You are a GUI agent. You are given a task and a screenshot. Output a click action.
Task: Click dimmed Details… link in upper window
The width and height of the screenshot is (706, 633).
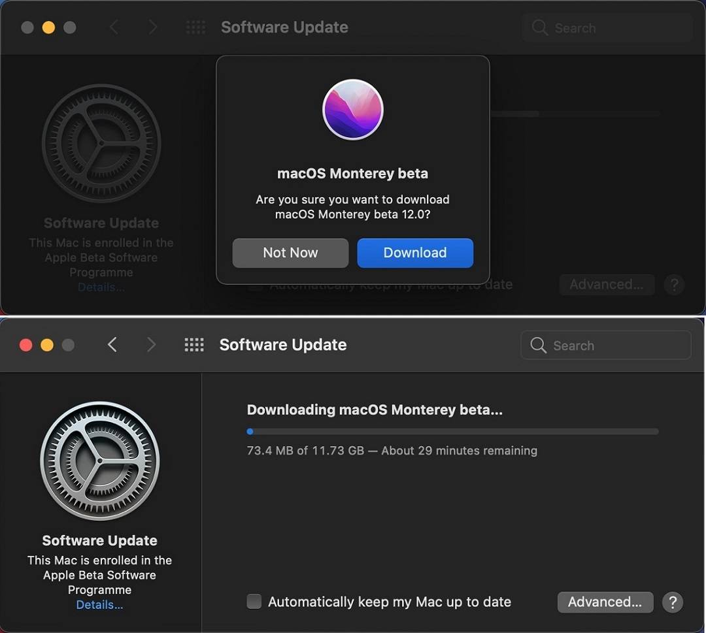101,287
